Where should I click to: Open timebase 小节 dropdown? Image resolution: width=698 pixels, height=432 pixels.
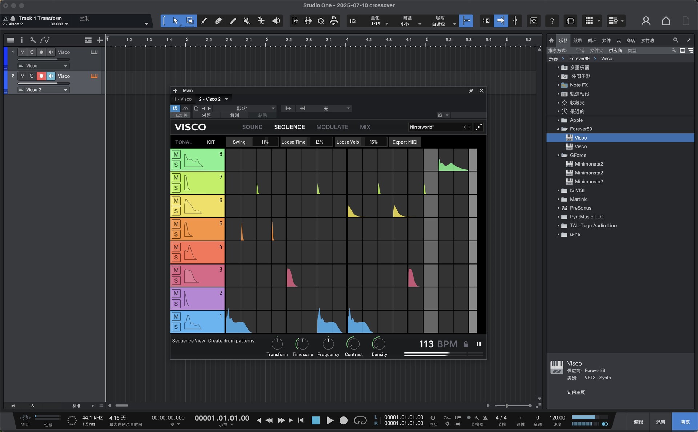click(x=420, y=24)
